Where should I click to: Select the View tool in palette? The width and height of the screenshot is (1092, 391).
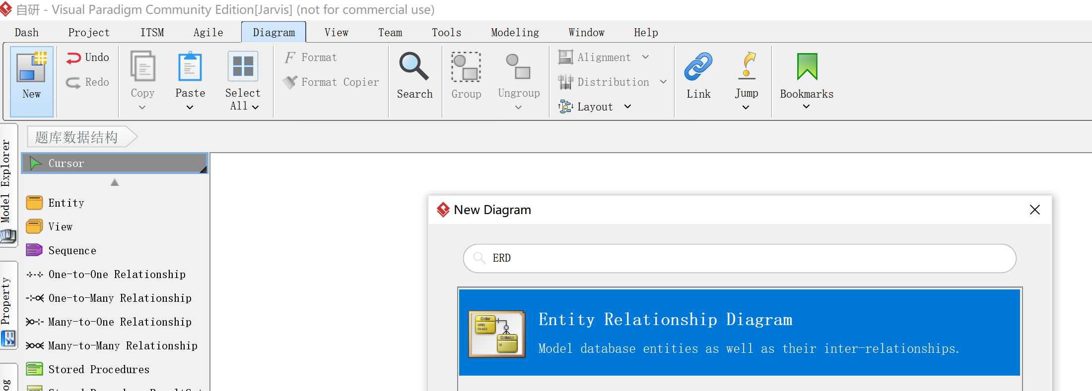coord(60,227)
